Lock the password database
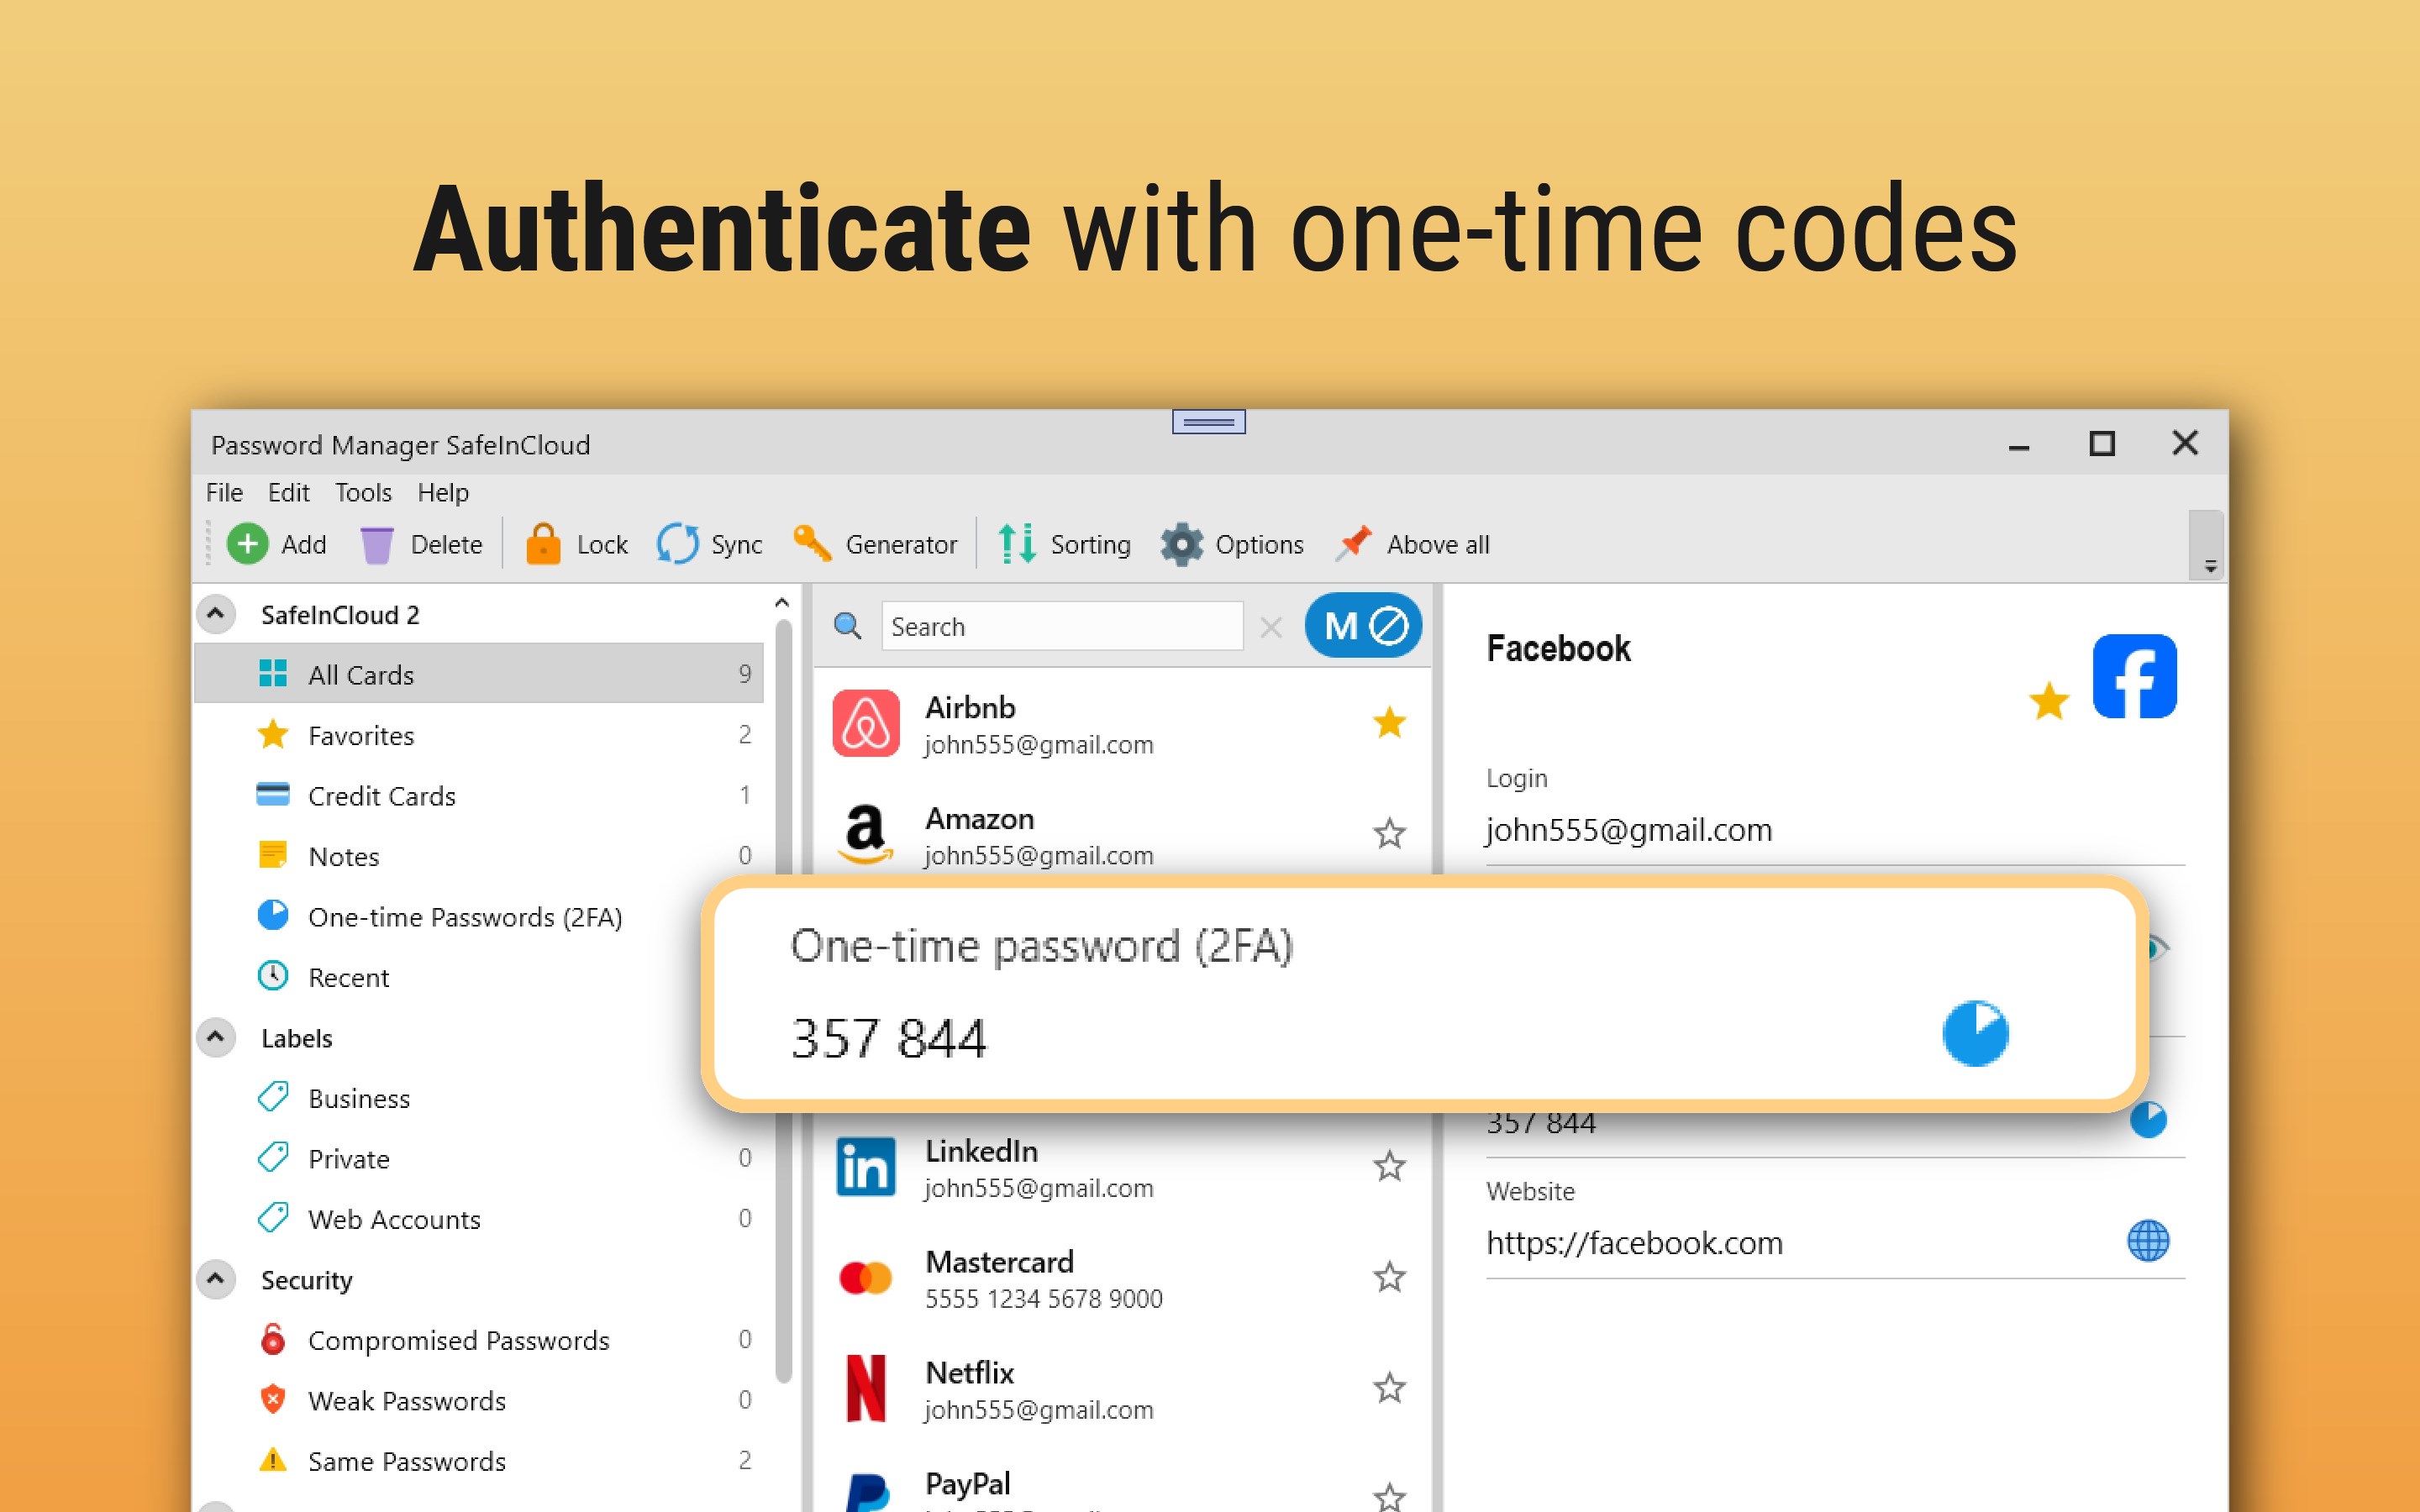The image size is (2420, 1512). [x=543, y=544]
